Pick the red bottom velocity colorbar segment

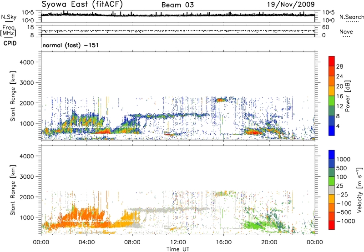pyautogui.click(x=332, y=225)
